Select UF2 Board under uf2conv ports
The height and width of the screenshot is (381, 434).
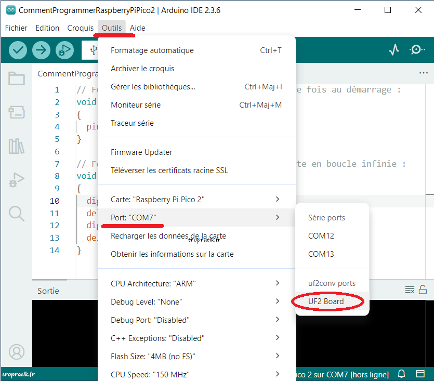tap(327, 301)
